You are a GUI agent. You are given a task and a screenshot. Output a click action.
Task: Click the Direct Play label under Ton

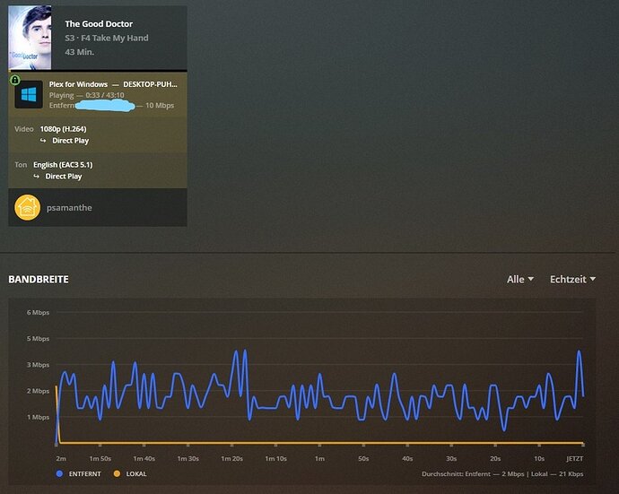(64, 177)
